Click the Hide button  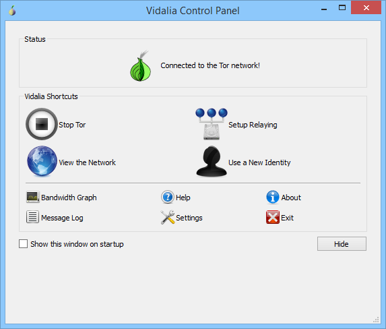pyautogui.click(x=342, y=244)
